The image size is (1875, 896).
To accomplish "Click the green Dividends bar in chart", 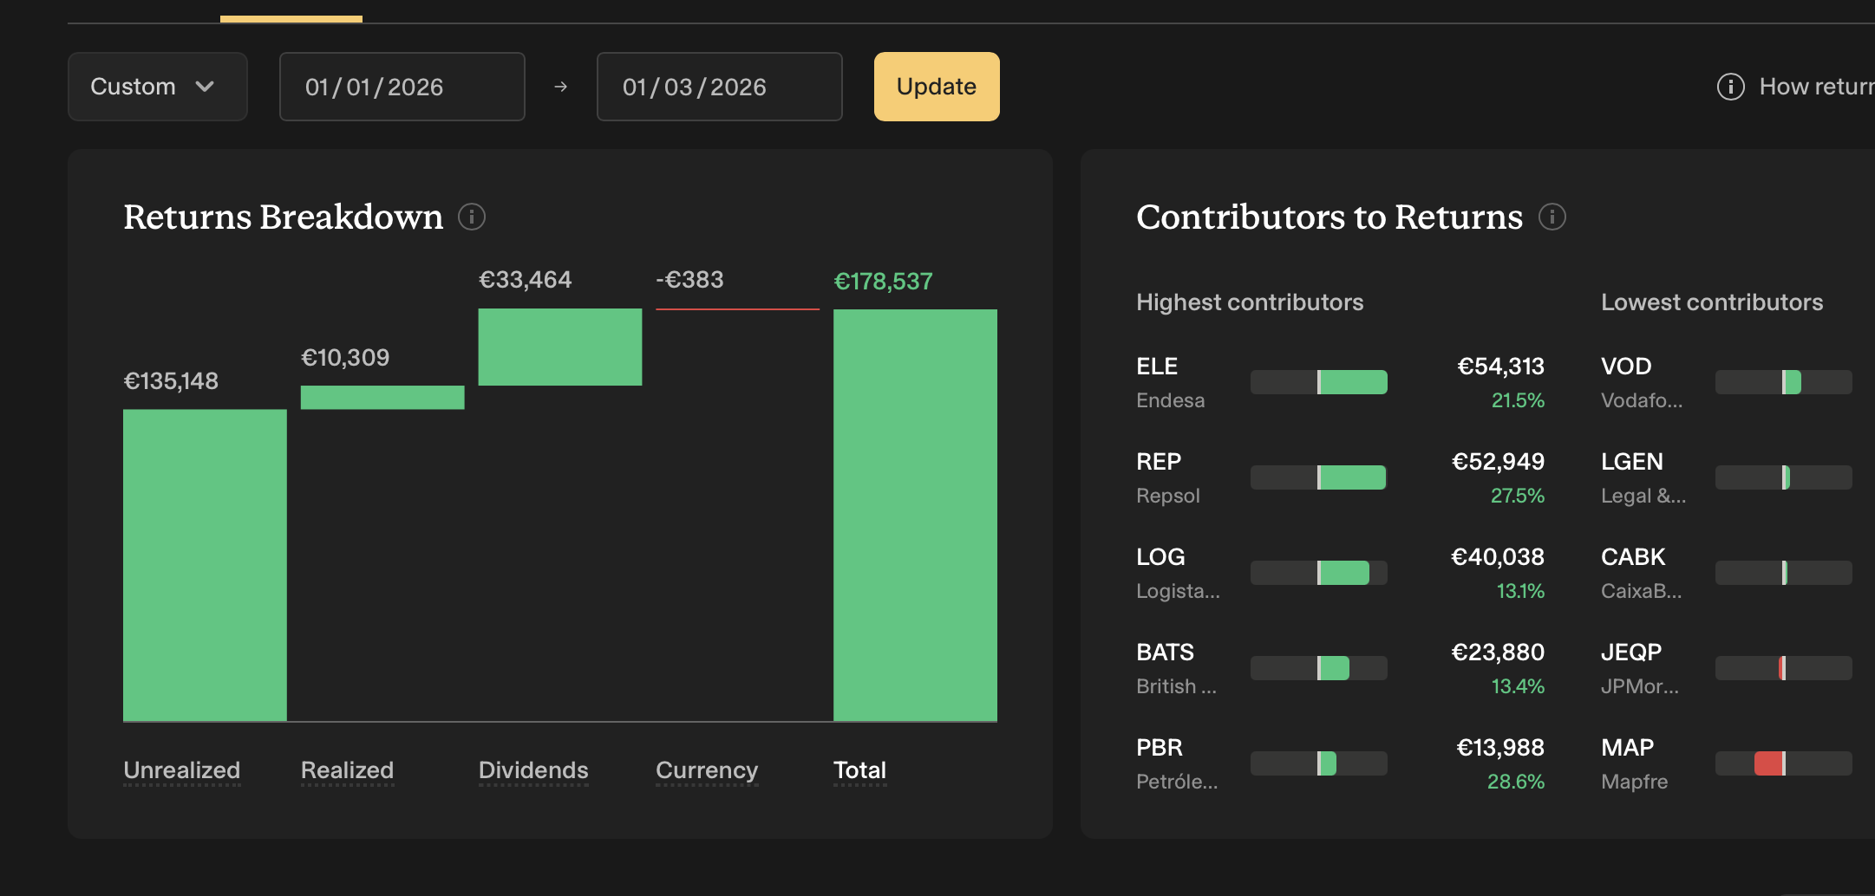I will (559, 347).
